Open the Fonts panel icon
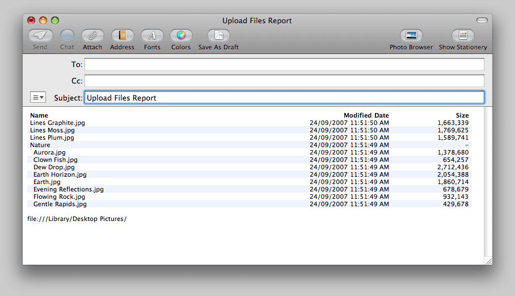Viewport: 515px width, 296px height. [152, 35]
